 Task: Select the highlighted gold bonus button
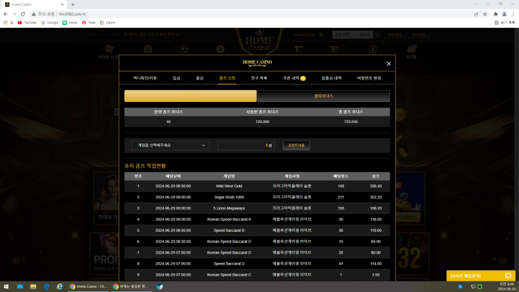click(190, 96)
